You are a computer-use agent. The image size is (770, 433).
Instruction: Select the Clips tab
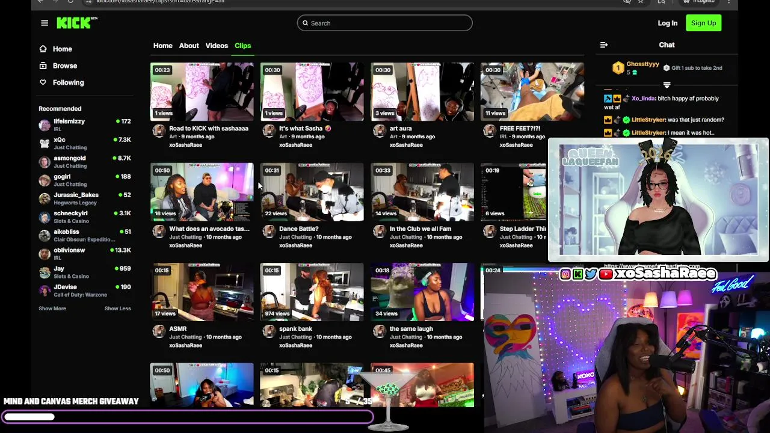(x=243, y=46)
